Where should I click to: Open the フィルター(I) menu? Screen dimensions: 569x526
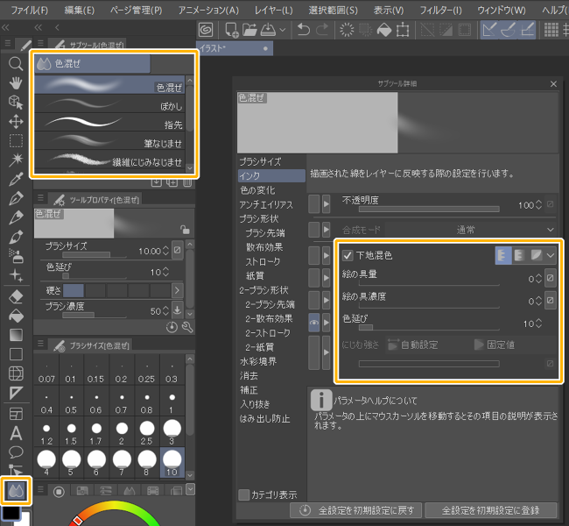click(441, 11)
